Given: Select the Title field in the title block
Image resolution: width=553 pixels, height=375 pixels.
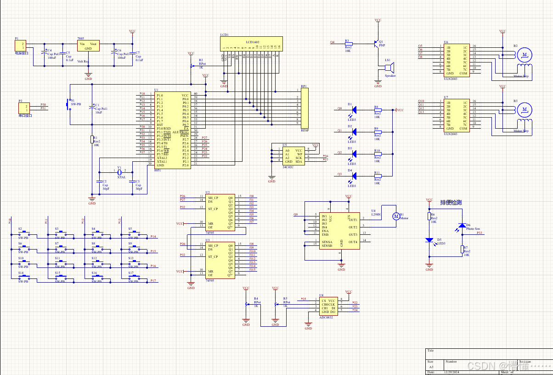Looking at the screenshot, I should pyautogui.click(x=488, y=353).
